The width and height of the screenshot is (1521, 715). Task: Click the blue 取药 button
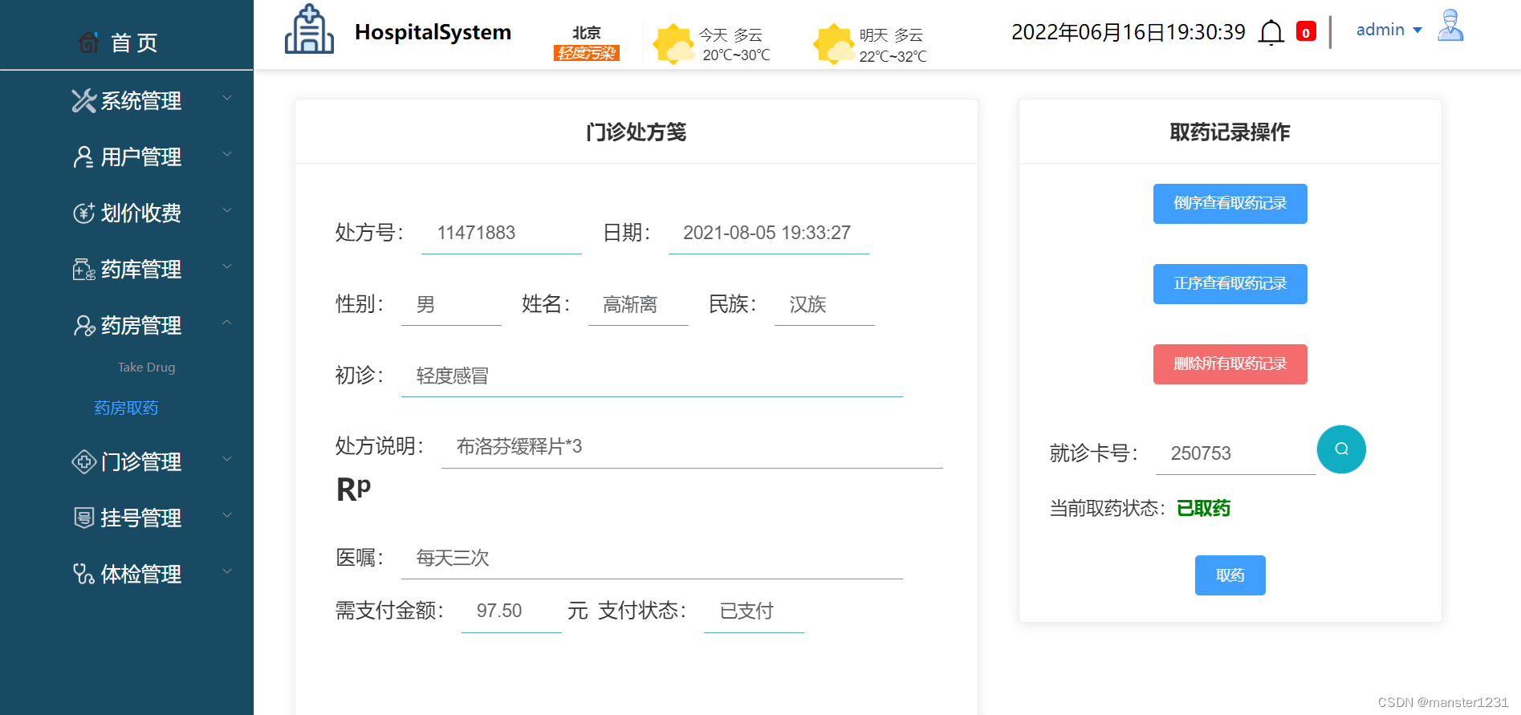click(1230, 575)
